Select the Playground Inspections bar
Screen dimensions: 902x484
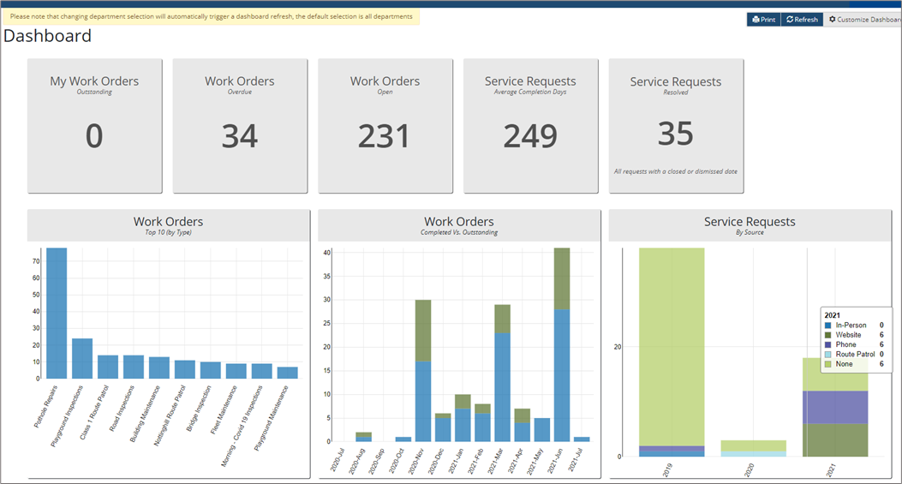82,358
